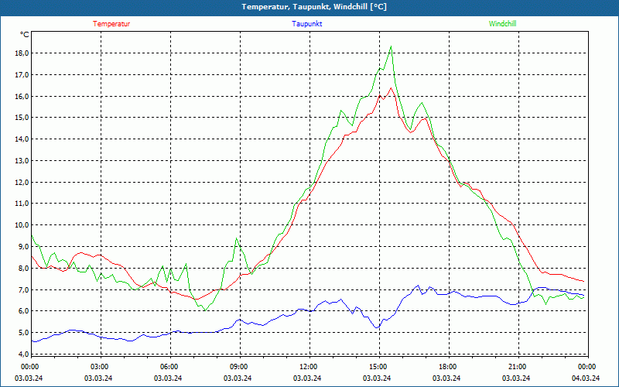Click the 18:00 time axis label
Viewport: 619px width, 387px height.
tap(449, 367)
